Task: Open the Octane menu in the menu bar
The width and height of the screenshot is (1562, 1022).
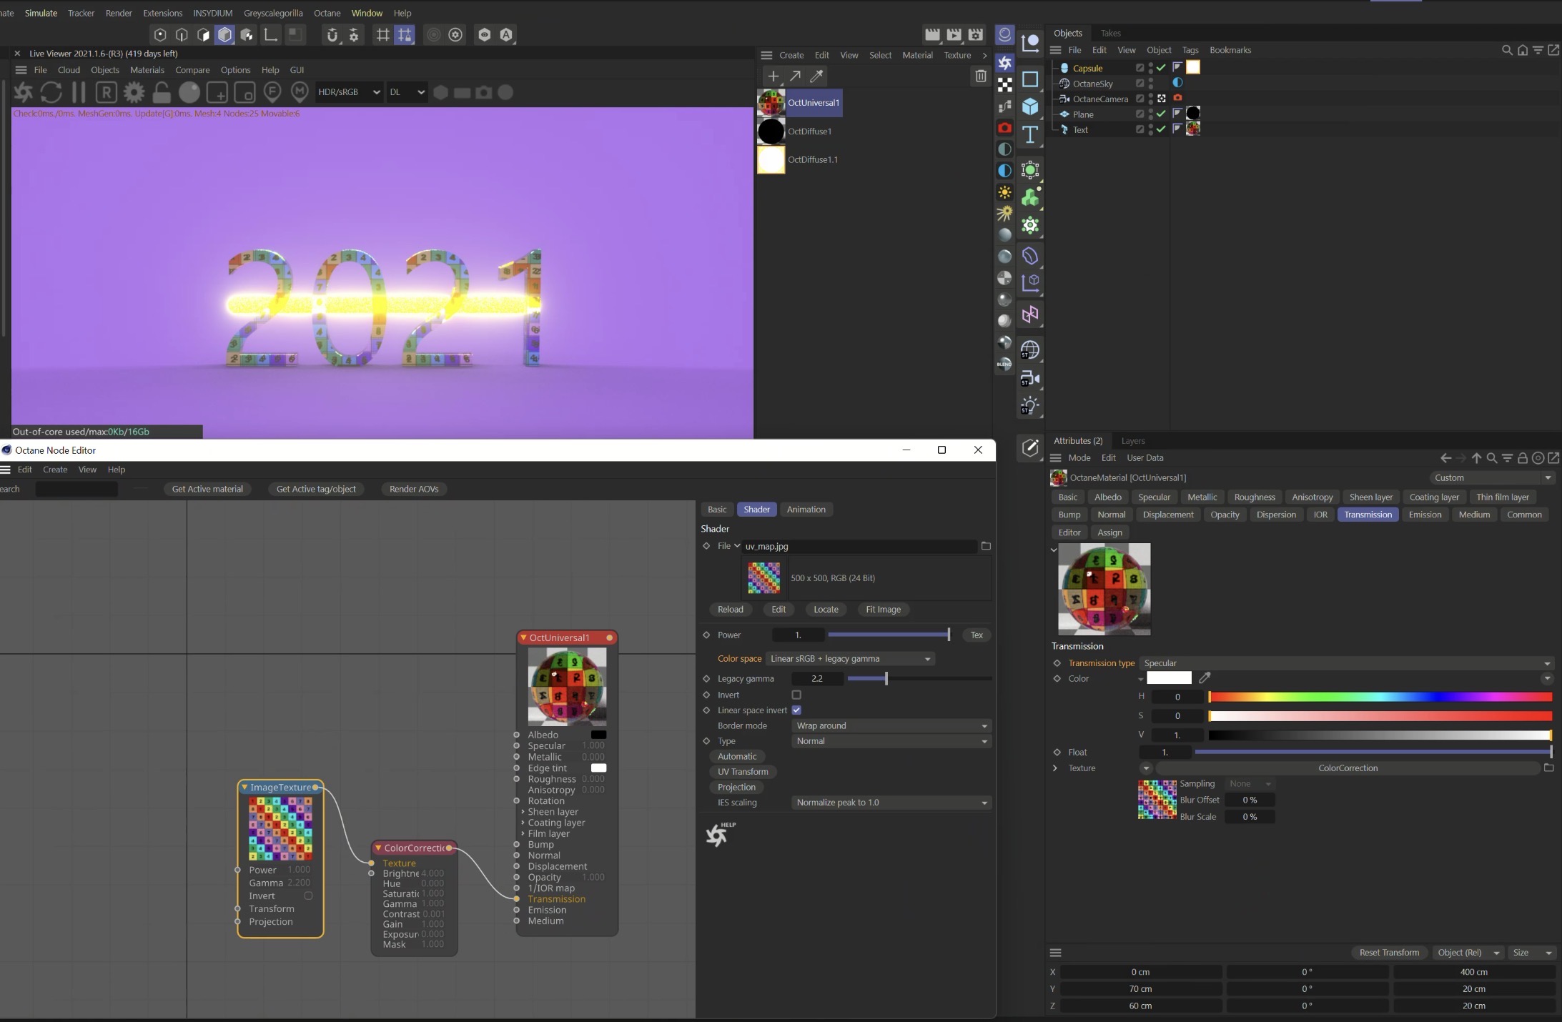Action: [327, 13]
